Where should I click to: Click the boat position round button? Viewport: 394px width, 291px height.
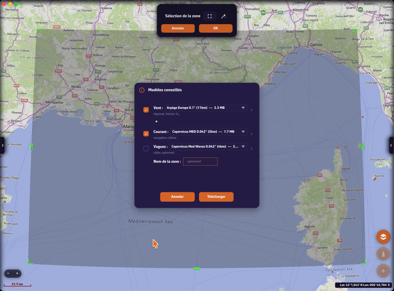point(383,254)
